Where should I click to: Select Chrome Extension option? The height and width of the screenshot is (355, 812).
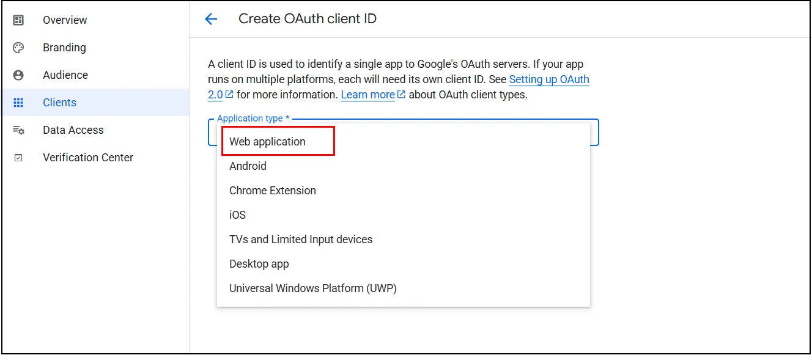pos(404,191)
